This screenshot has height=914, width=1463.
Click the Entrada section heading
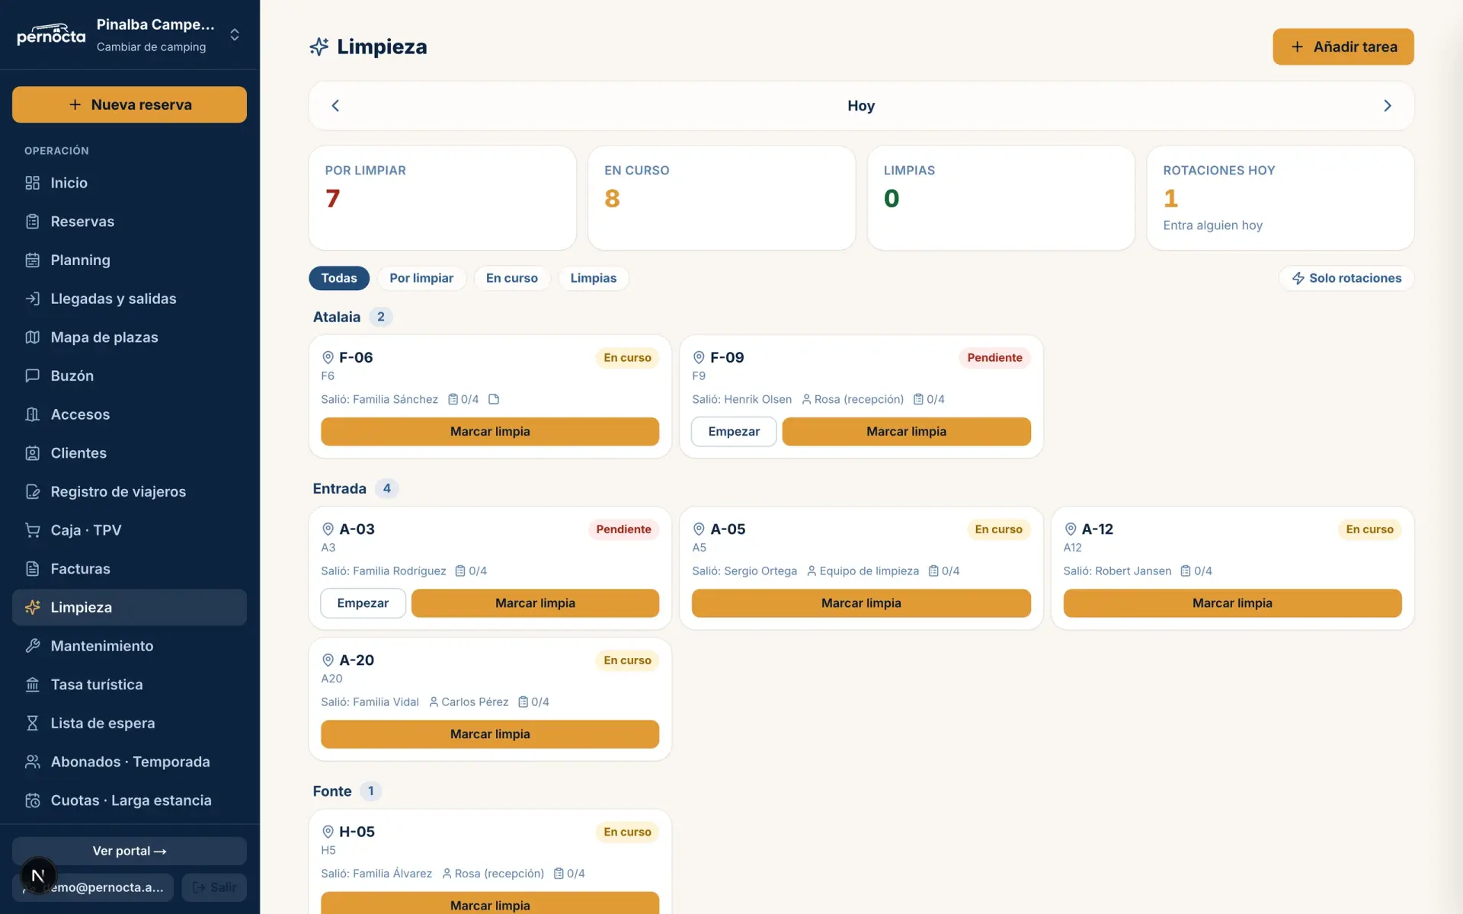(x=340, y=488)
